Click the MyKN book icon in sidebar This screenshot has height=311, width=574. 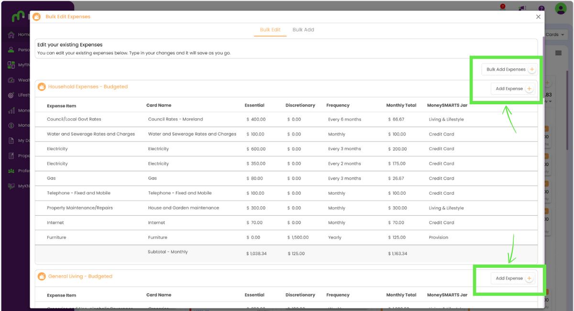(x=11, y=186)
